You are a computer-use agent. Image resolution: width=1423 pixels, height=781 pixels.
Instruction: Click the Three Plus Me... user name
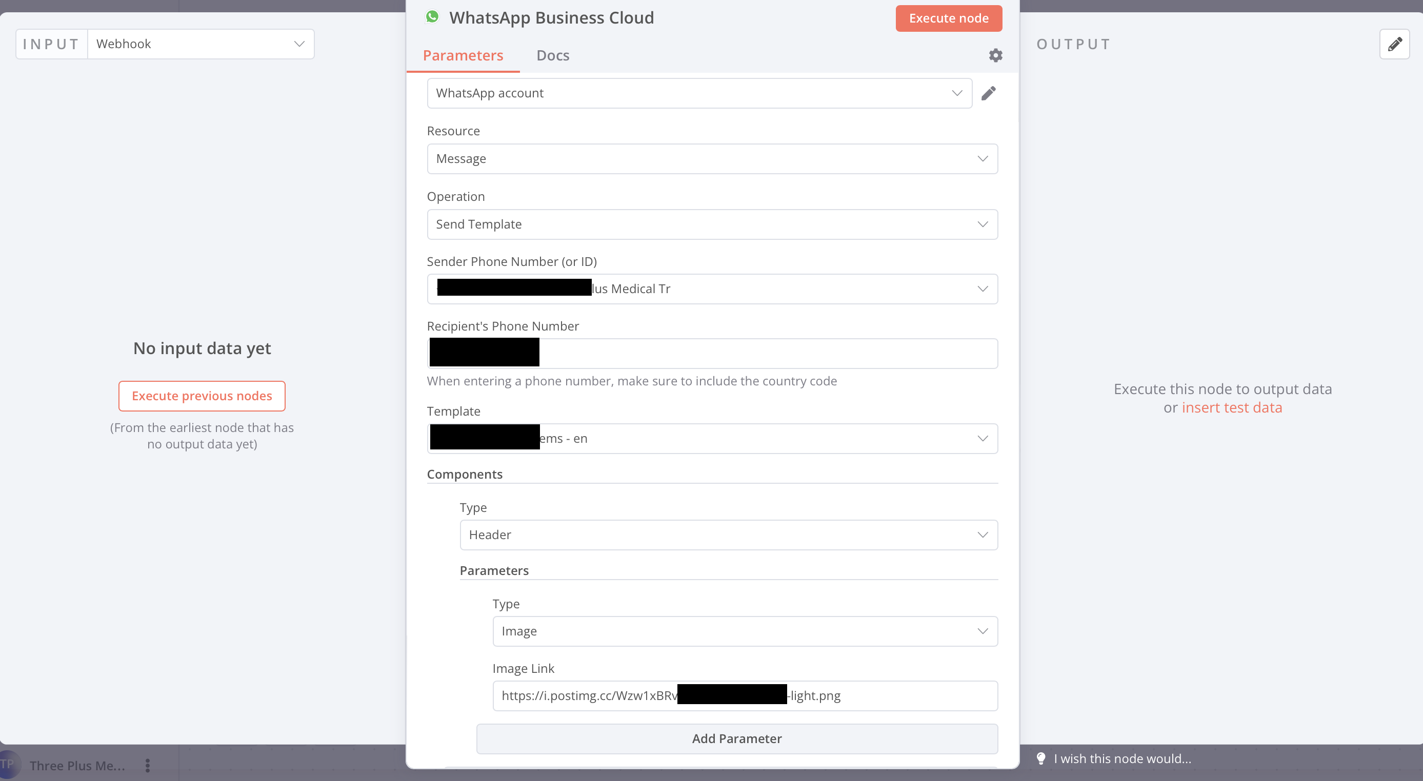(x=77, y=766)
